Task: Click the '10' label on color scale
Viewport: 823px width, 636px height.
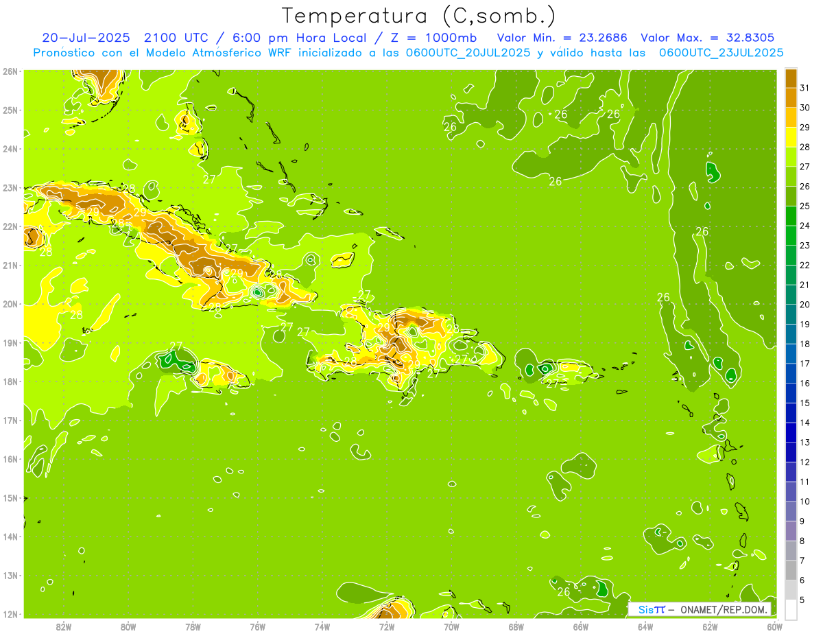Action: pos(804,502)
